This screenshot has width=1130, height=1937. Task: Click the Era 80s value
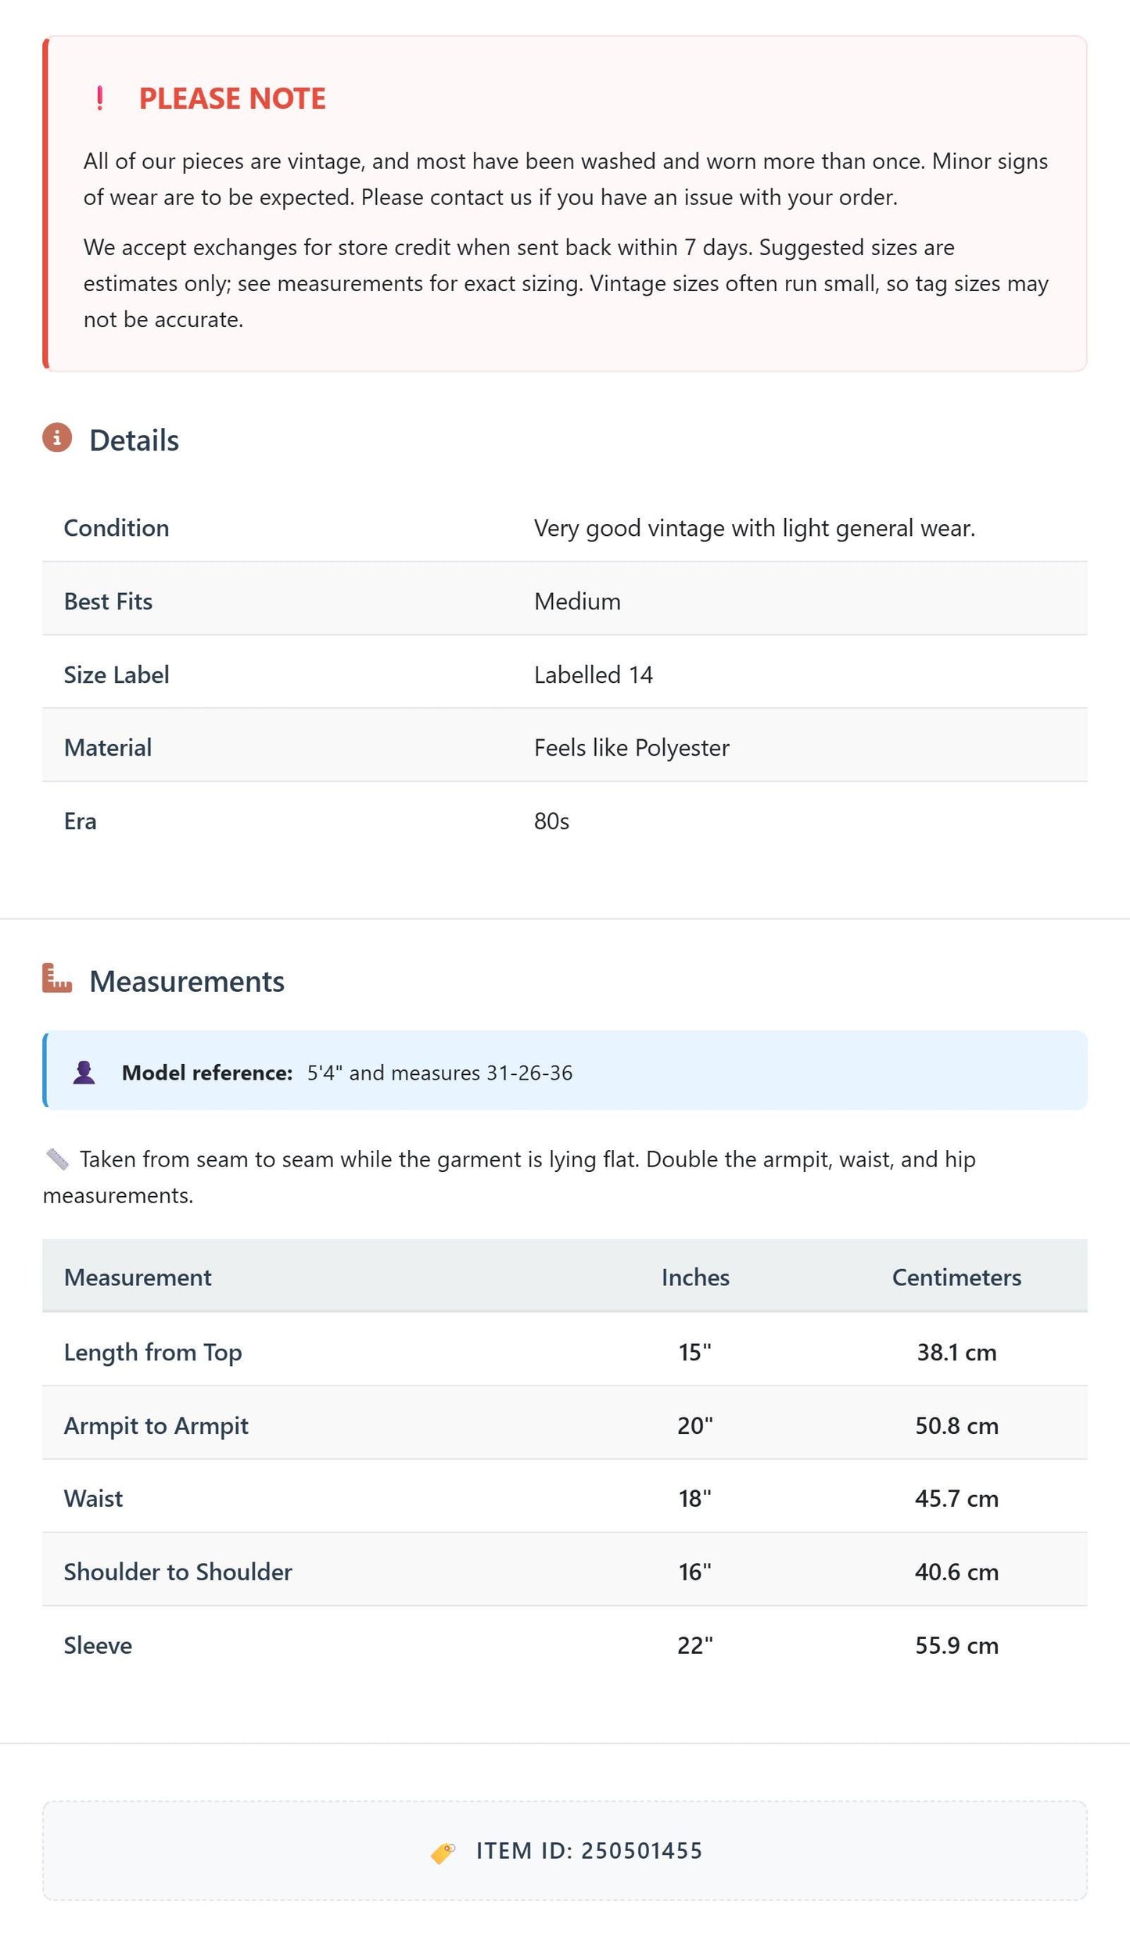pyautogui.click(x=551, y=821)
